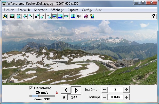
Task: Uncheck the Défilement checkbox
Action: click(x=31, y=88)
